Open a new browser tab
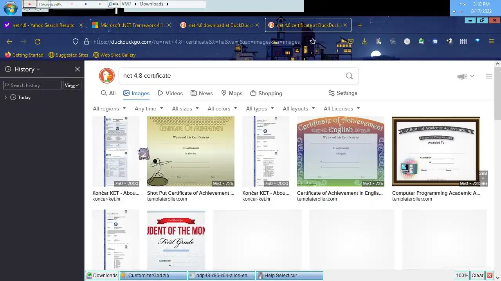 pyautogui.click(x=360, y=25)
